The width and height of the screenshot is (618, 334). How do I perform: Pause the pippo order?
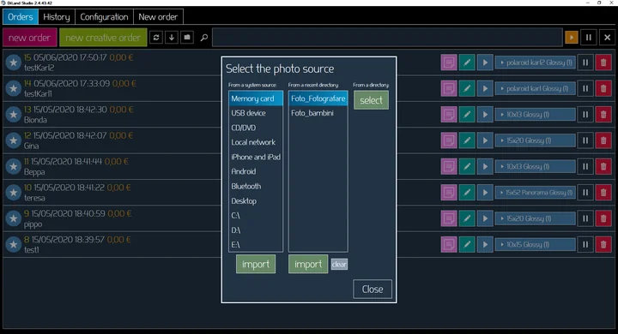[x=585, y=218]
